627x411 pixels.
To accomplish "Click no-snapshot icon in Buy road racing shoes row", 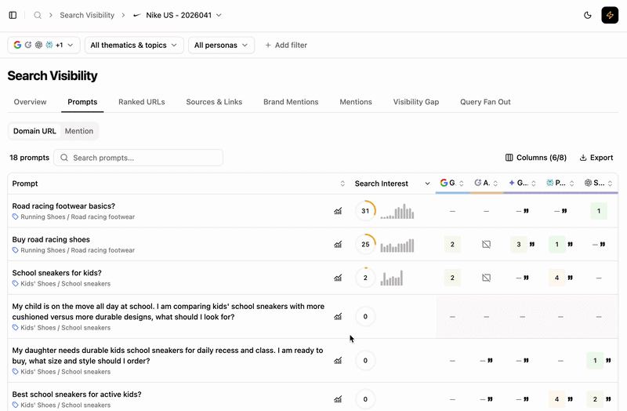I will tap(486, 244).
